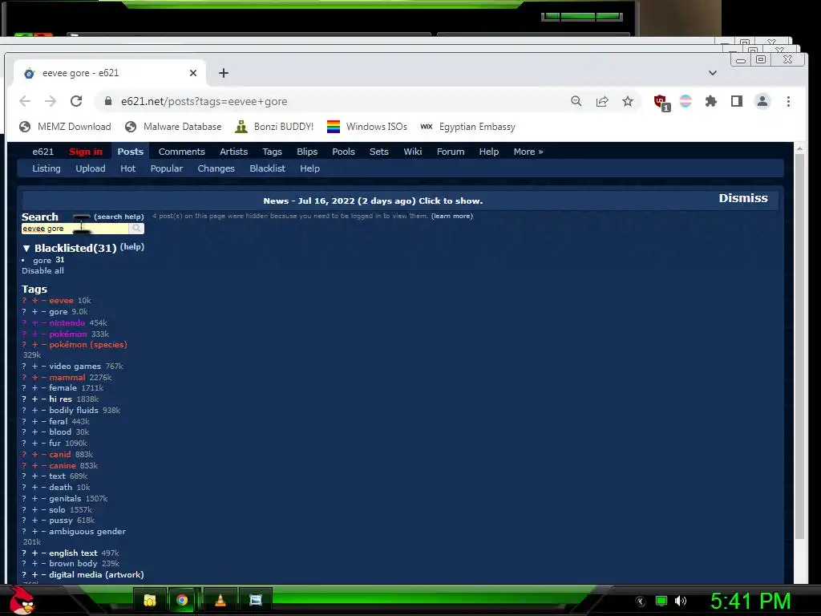
Task: Exclude the blood tag with its minus
Action: (43, 432)
